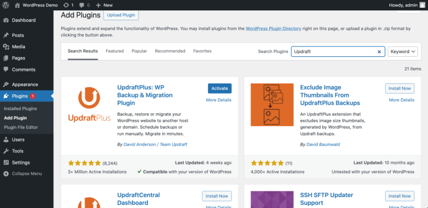Viewport: 428px width, 208px height.
Task: Click the Appearance brush icon in sidebar
Action: coord(6,84)
